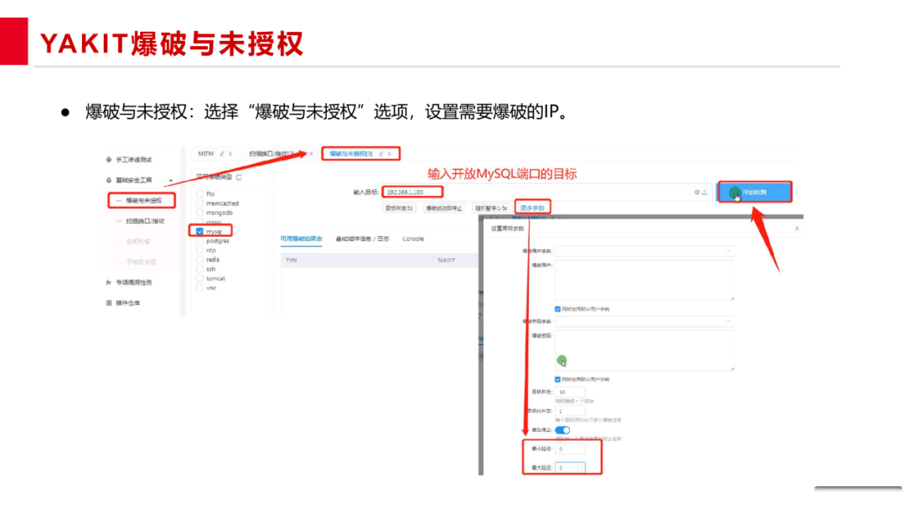Toggle default user dictionary checkbox under 爆破用户
Screen dimensions: 905x509
(x=557, y=309)
